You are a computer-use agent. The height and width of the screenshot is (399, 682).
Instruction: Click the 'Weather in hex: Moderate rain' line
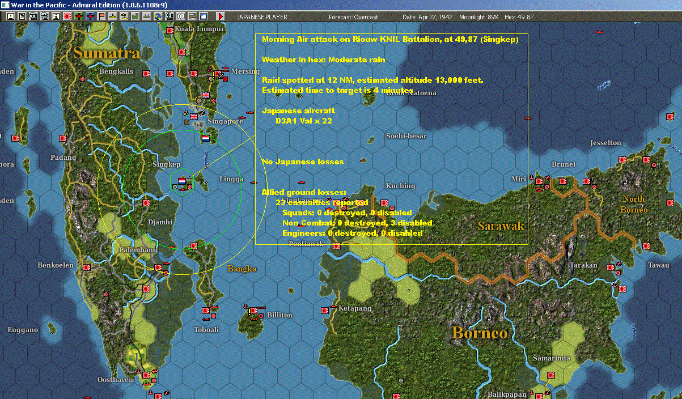tap(323, 60)
